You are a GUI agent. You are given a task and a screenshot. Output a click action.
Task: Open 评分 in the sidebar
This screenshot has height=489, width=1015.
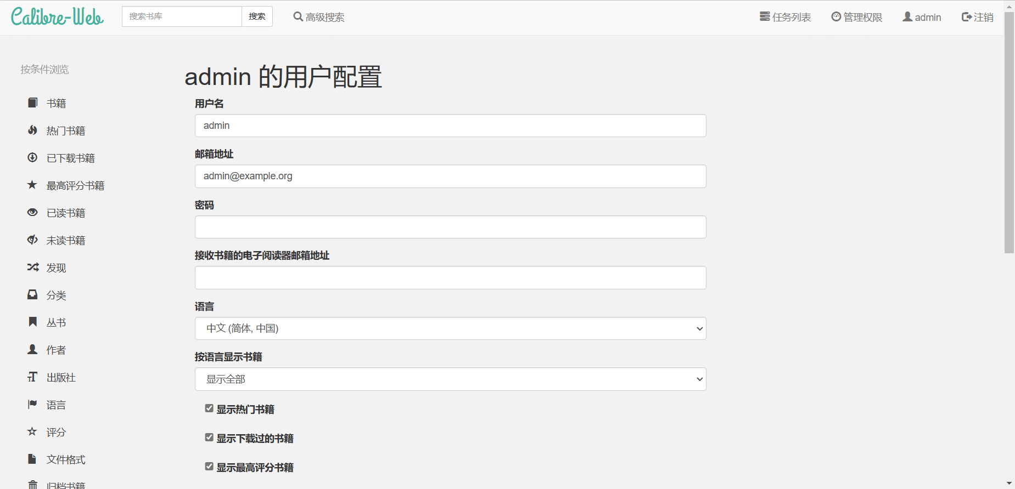coord(56,432)
